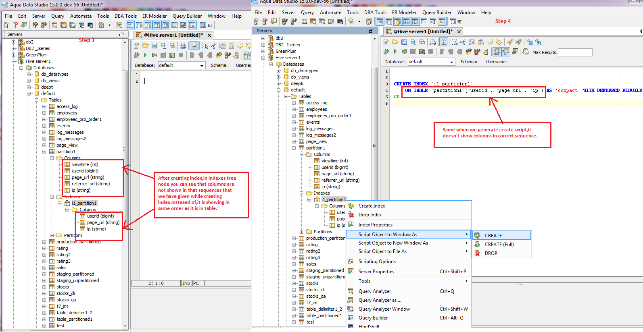The image size is (643, 332).
Task: Click the Cut scissors icon in left window editor
Action: [213, 46]
